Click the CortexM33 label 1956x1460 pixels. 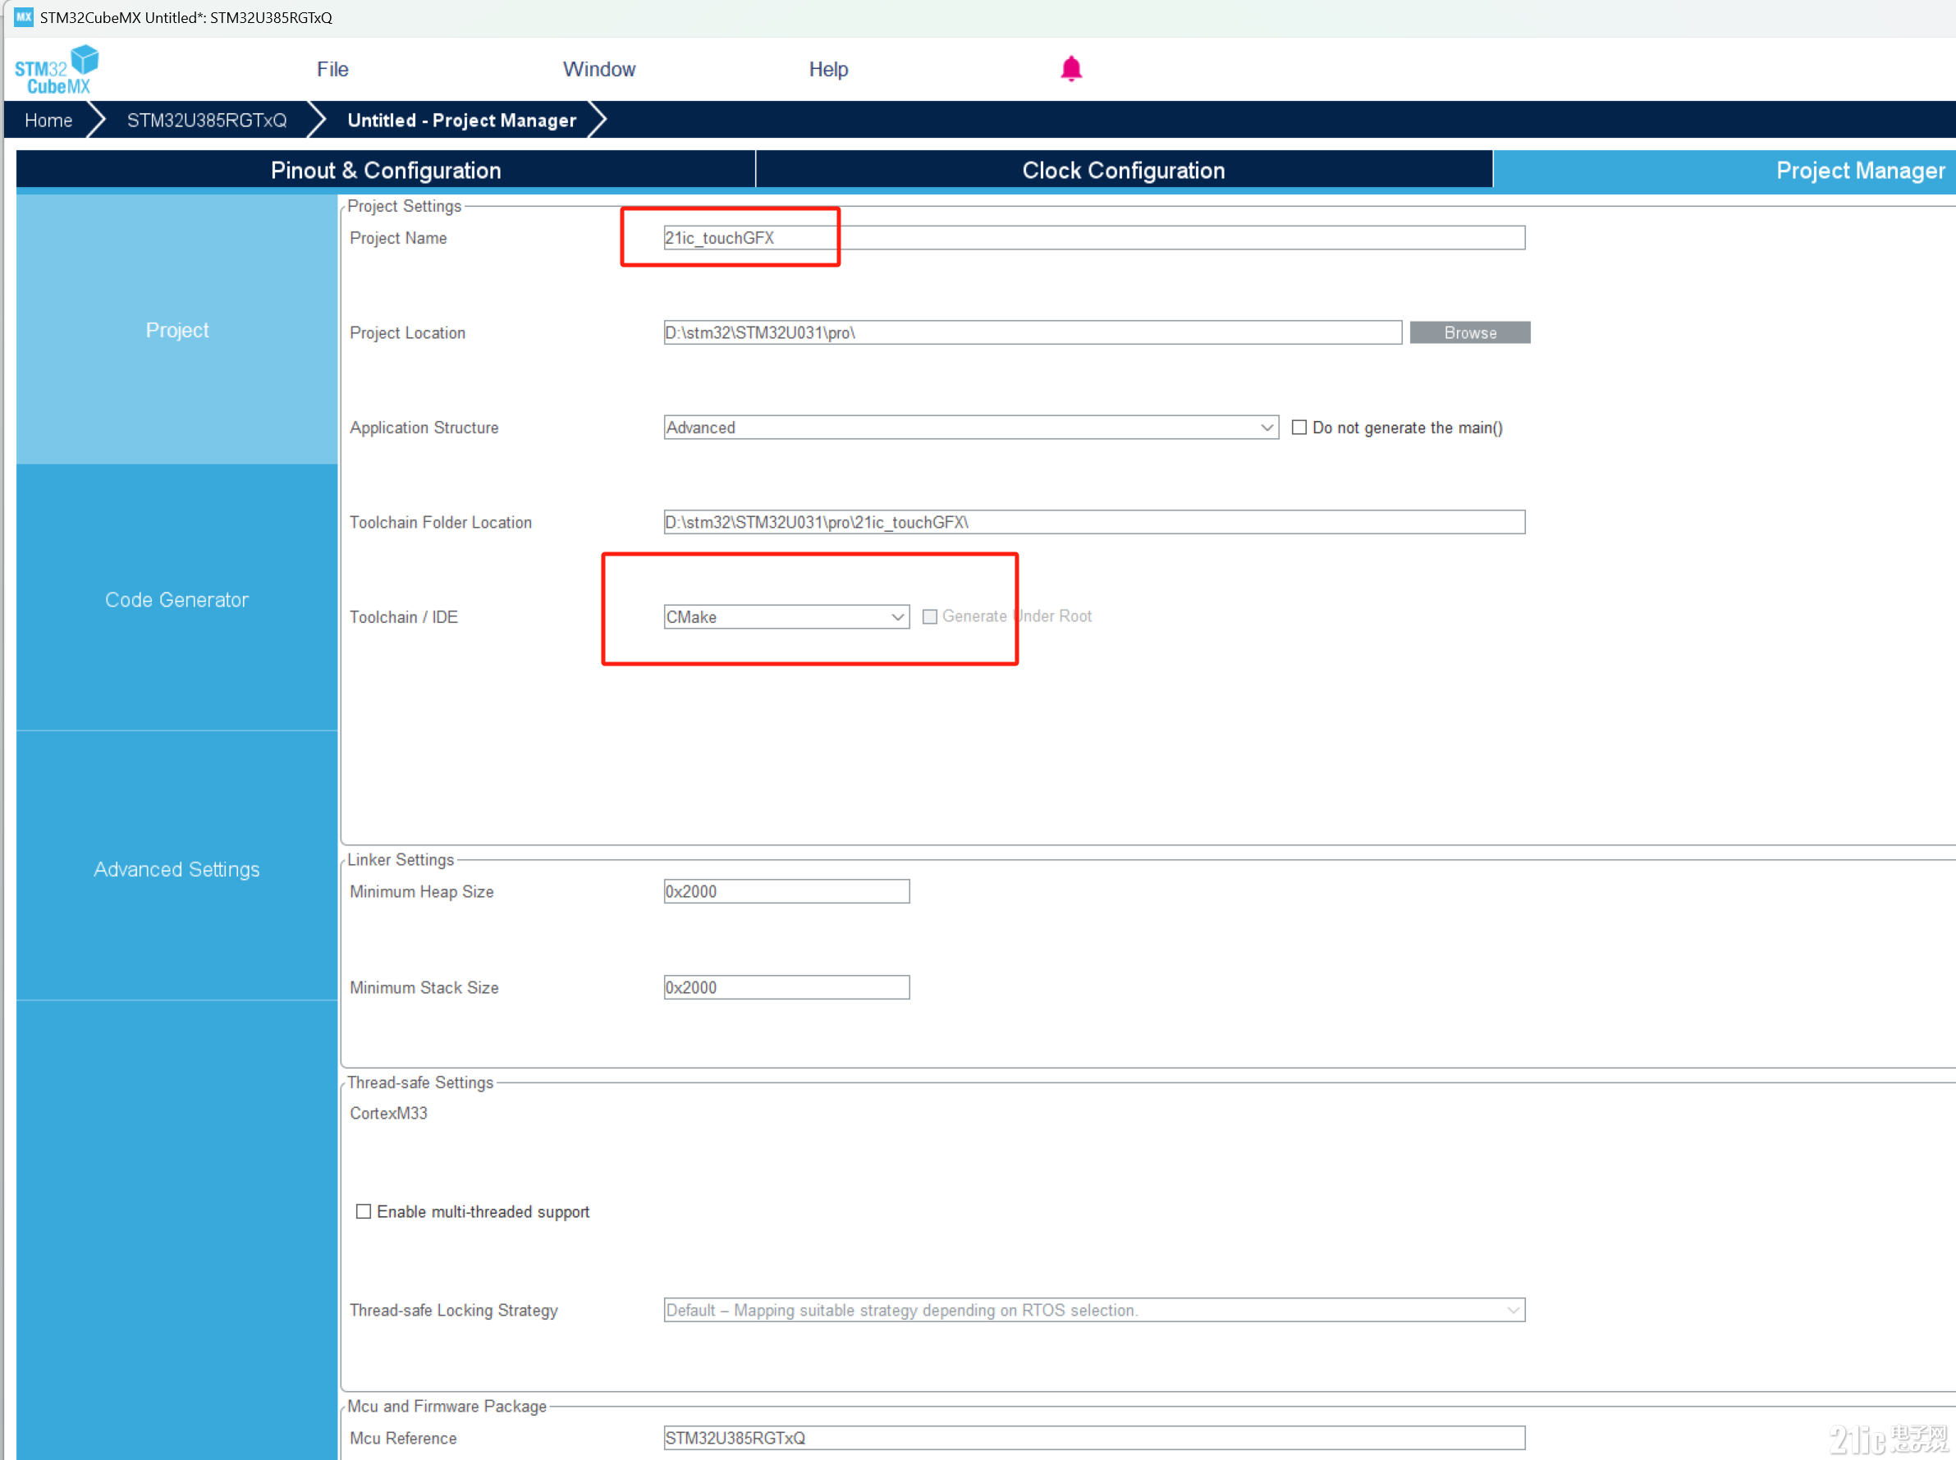tap(388, 1113)
